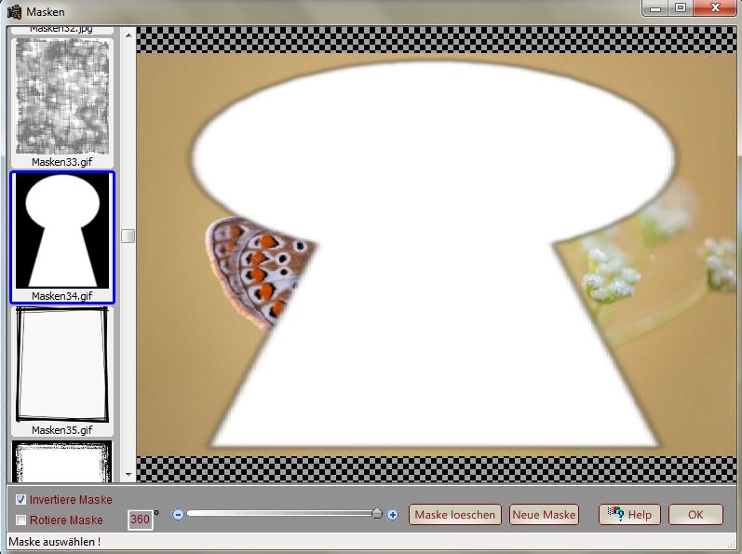
Task: Minimize the Masken window
Action: click(x=658, y=7)
